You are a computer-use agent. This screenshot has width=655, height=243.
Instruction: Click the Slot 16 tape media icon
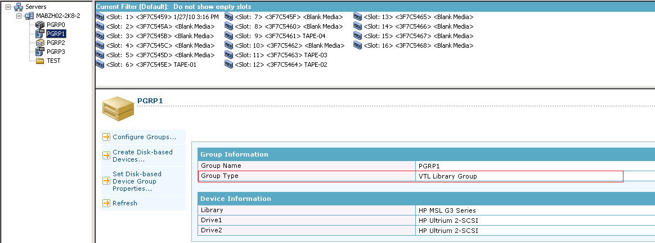[358, 45]
